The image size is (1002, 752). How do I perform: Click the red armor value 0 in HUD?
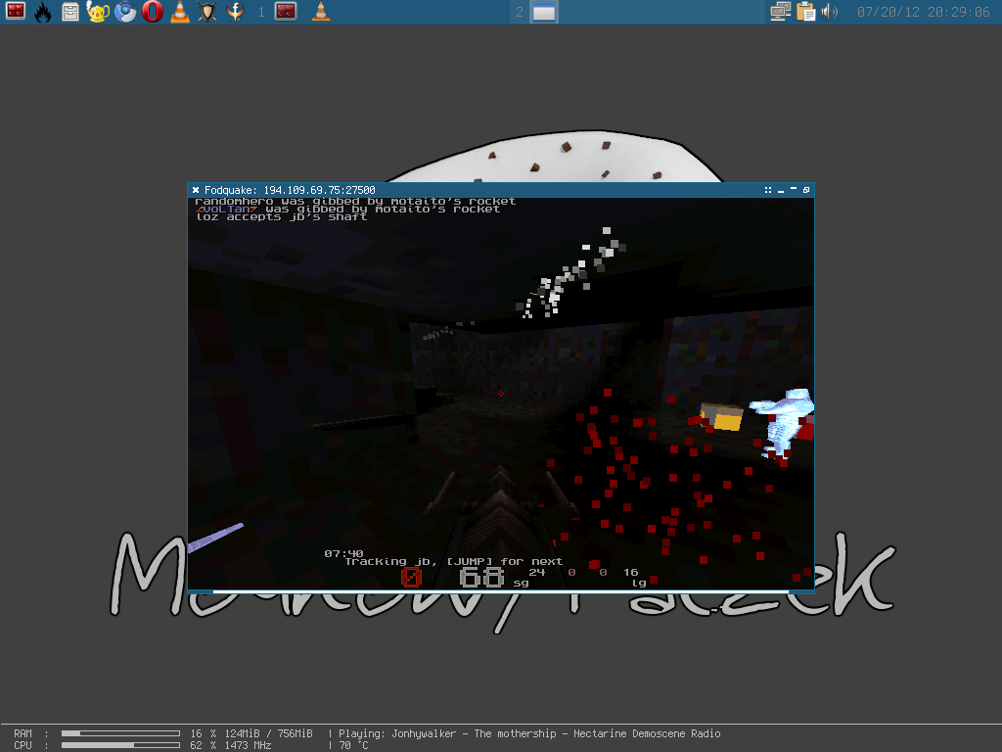pos(411,578)
